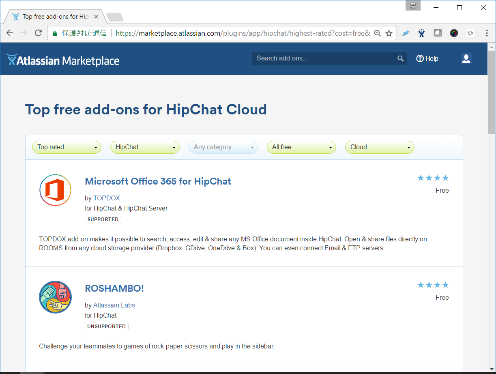Screen dimensions: 496x374
Task: Click the gray square extension icon
Action: (438, 33)
